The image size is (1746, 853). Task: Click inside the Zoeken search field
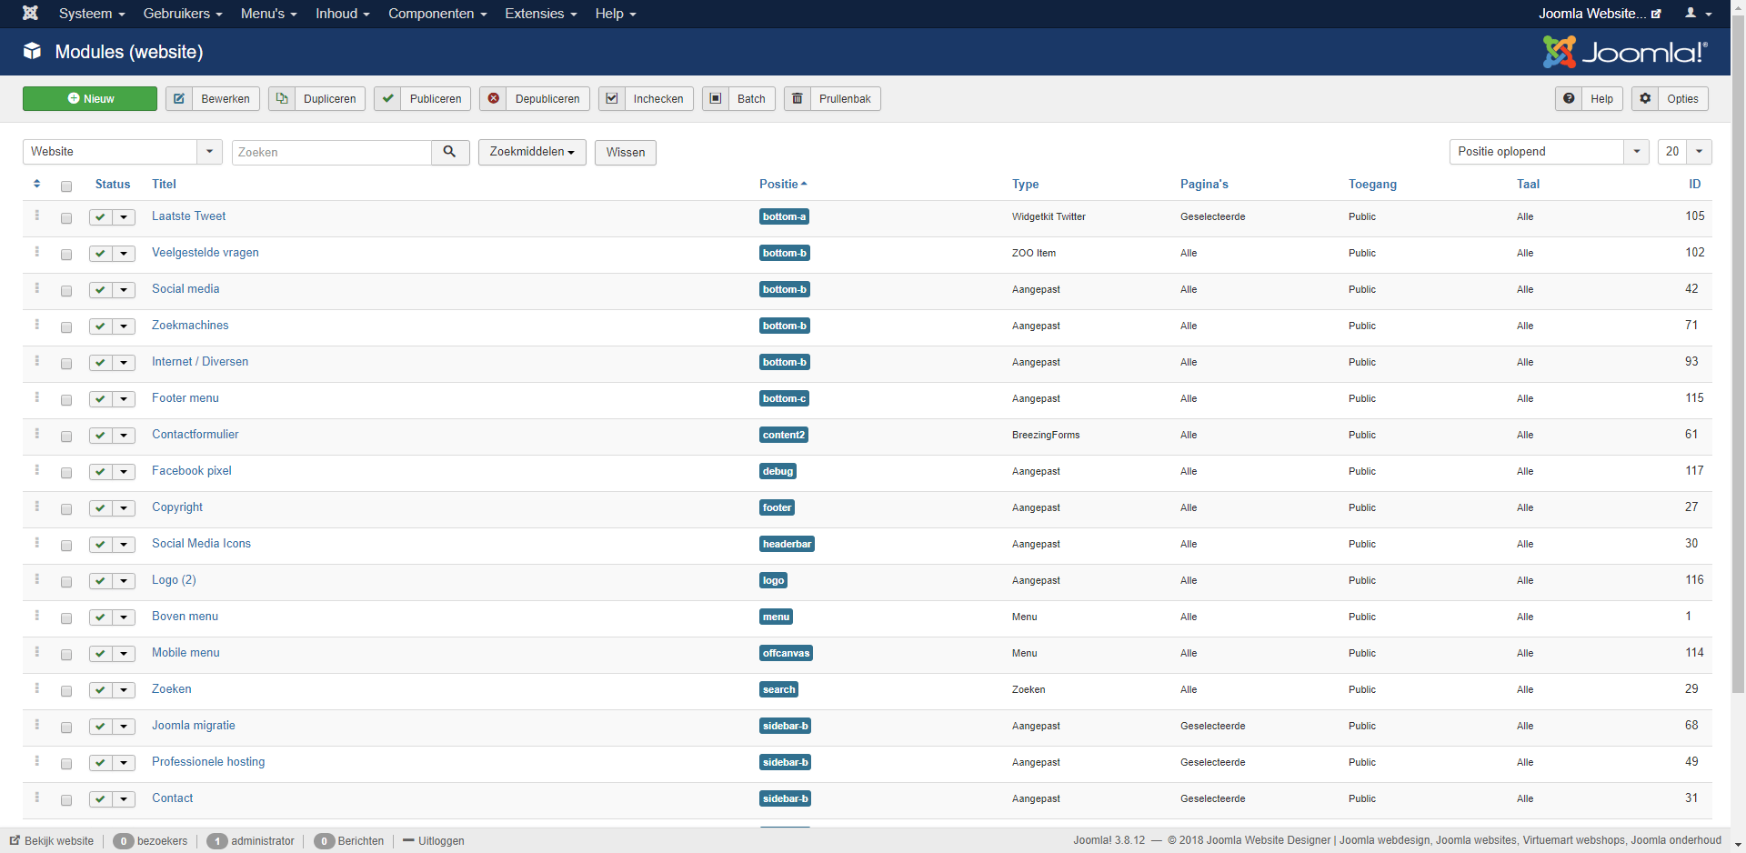pyautogui.click(x=332, y=152)
